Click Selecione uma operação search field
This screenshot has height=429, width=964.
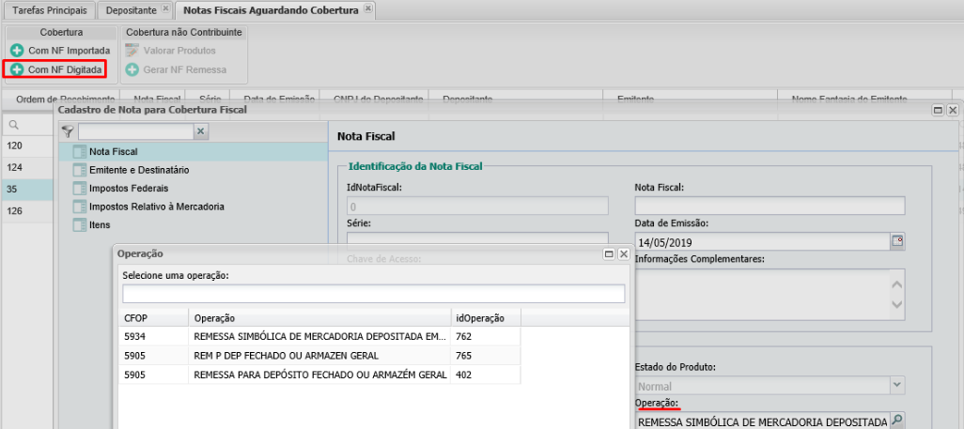tap(374, 294)
